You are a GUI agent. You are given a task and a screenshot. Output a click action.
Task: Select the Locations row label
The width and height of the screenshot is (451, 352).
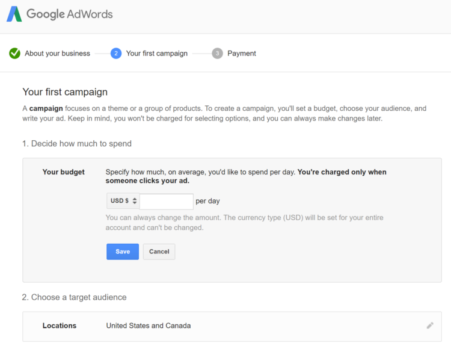pyautogui.click(x=60, y=326)
